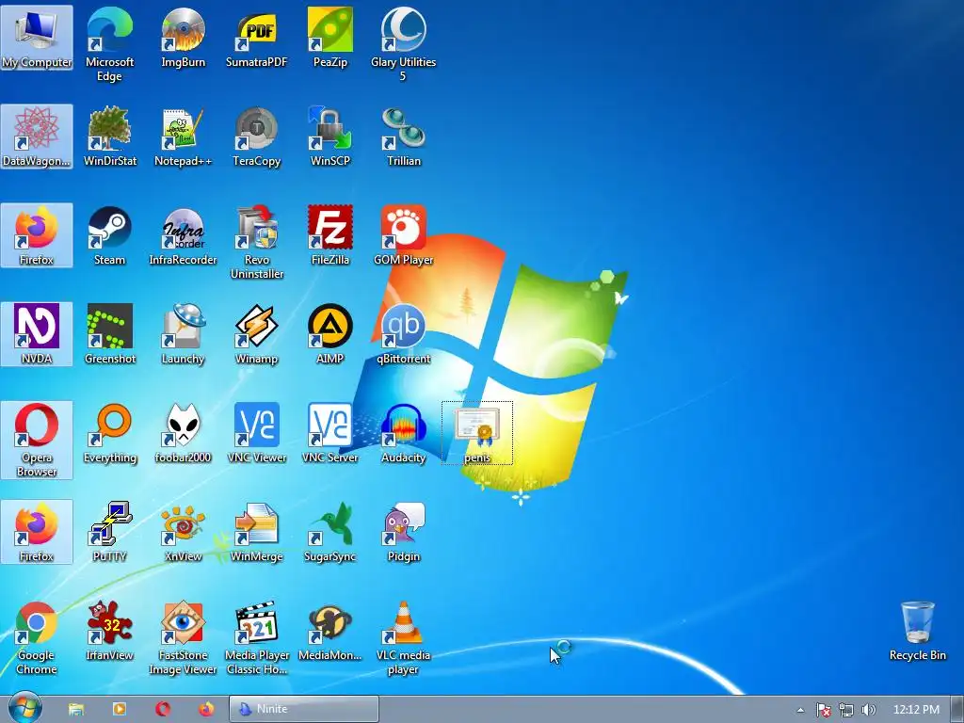The image size is (964, 723).
Task: Select the MediaMonkey shortcut
Action: 330,631
